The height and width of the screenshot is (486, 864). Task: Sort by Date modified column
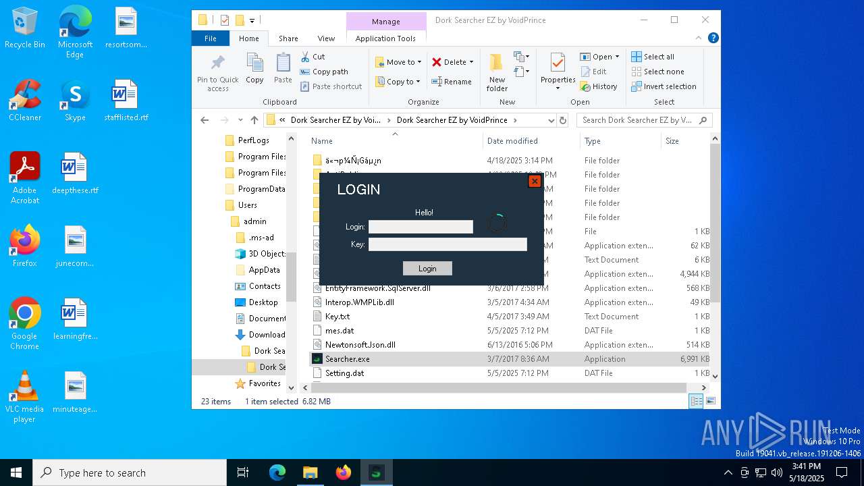pos(531,141)
